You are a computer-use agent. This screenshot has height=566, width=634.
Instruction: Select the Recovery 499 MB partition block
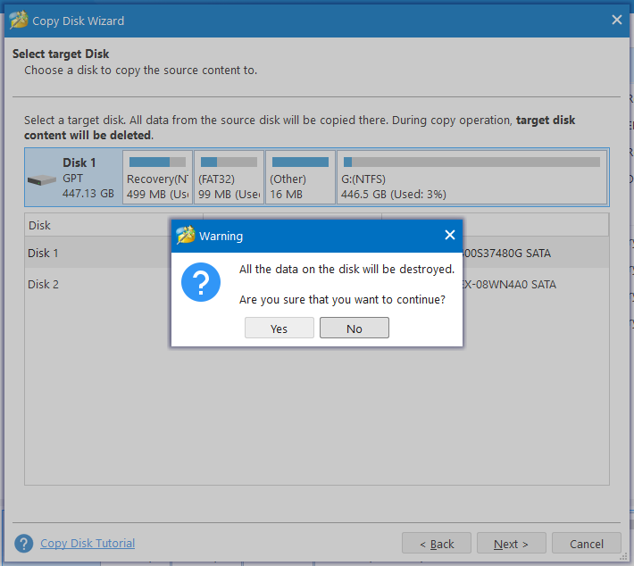pyautogui.click(x=157, y=177)
